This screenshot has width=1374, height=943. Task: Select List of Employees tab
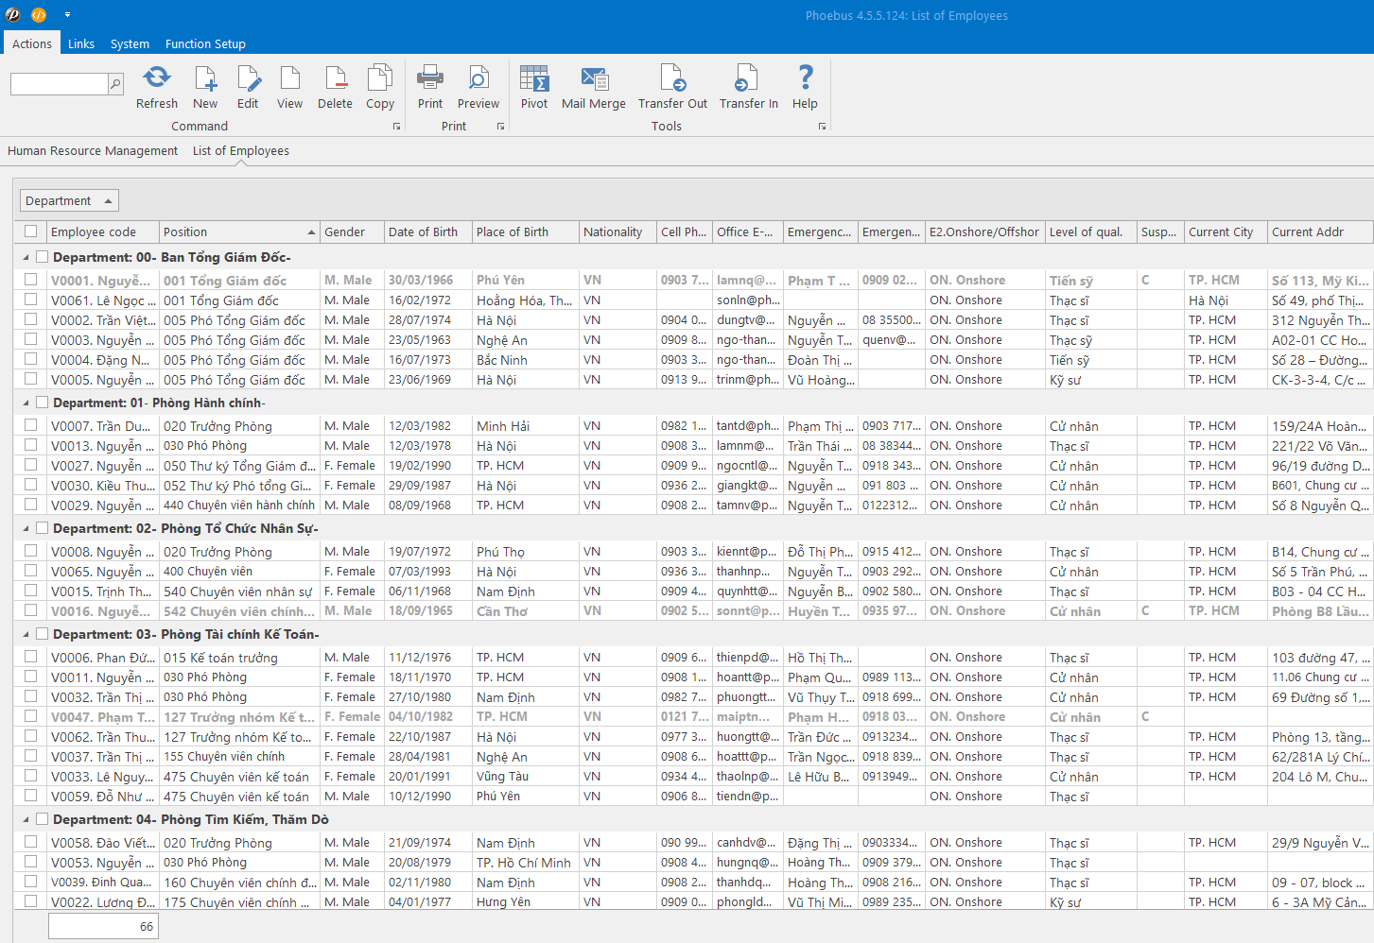241,150
